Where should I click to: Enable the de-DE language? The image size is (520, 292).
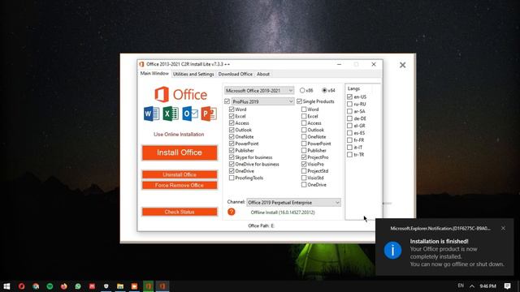pos(349,118)
